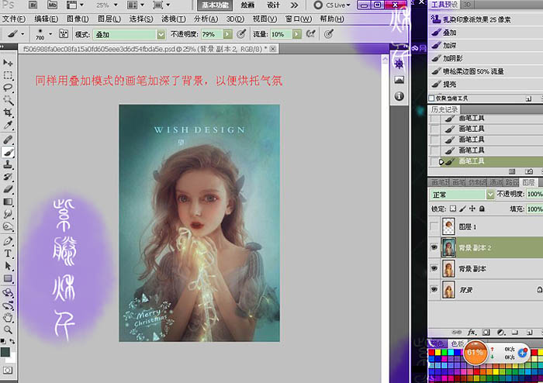Select the Hand tool
The width and height of the screenshot is (543, 383).
pyautogui.click(x=8, y=317)
